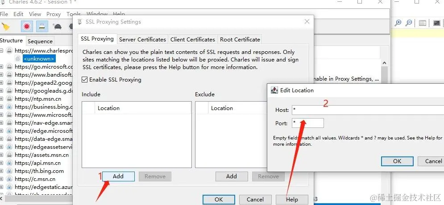This screenshot has width=444, height=205.
Task: Click Remove under the Exclude list
Action: click(x=268, y=176)
